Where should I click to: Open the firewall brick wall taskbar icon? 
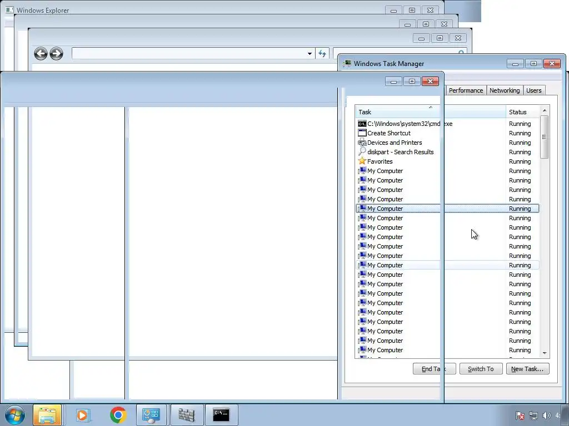[187, 415]
